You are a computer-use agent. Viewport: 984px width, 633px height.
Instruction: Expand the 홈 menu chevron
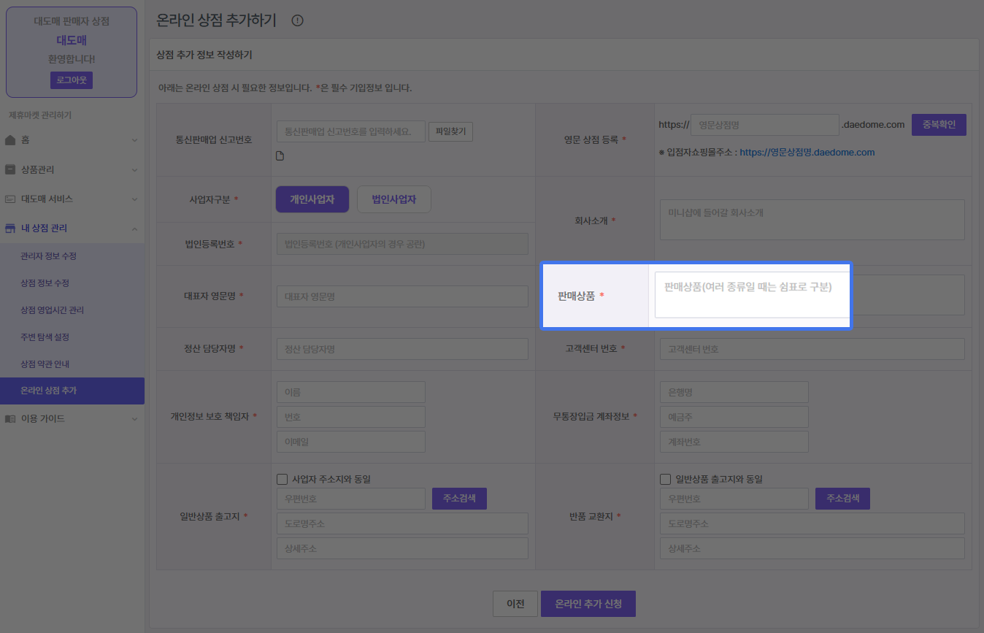[134, 139]
